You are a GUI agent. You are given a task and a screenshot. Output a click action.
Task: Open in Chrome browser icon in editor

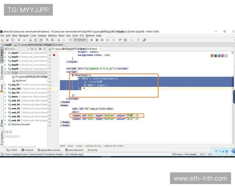pyautogui.click(x=212, y=56)
